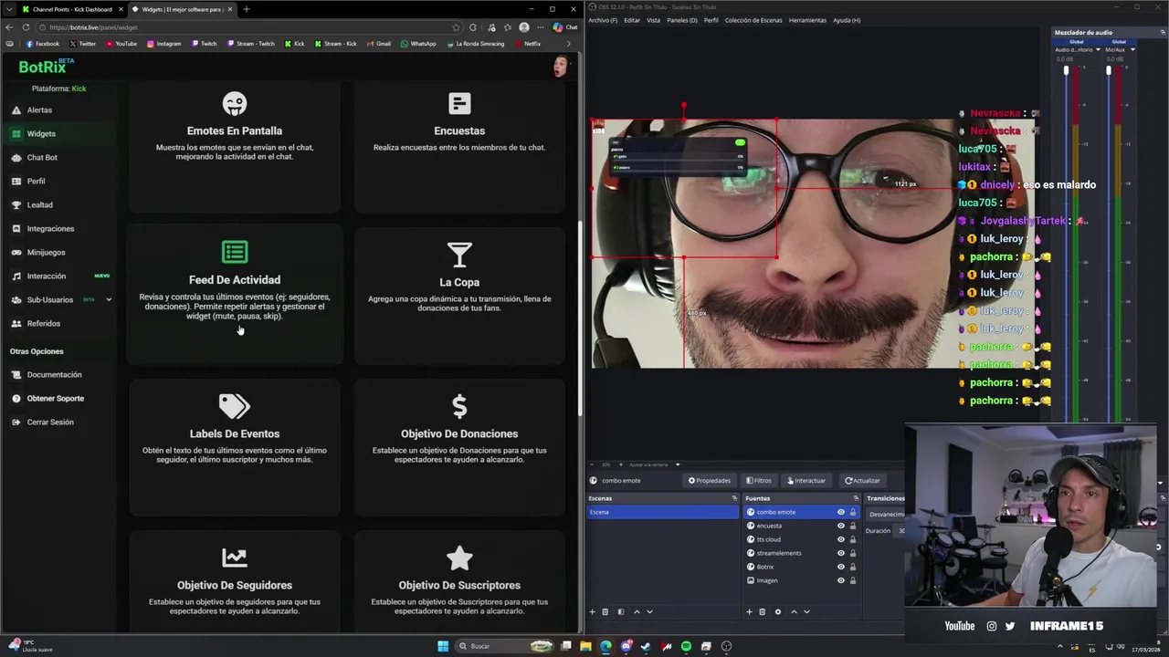Open Steam from the Windows taskbar
The width and height of the screenshot is (1169, 657).
tap(646, 646)
